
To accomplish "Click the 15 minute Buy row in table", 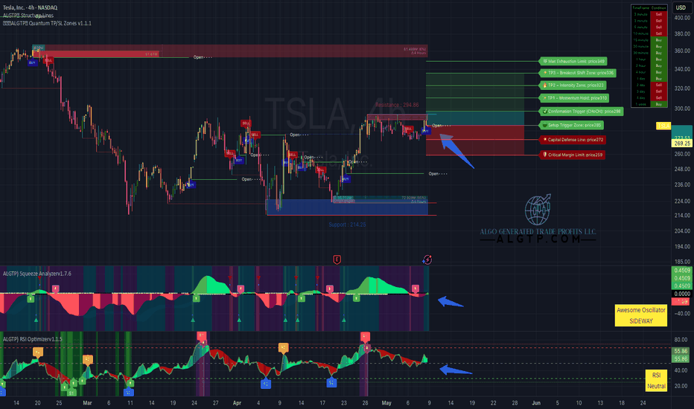I will (649, 40).
